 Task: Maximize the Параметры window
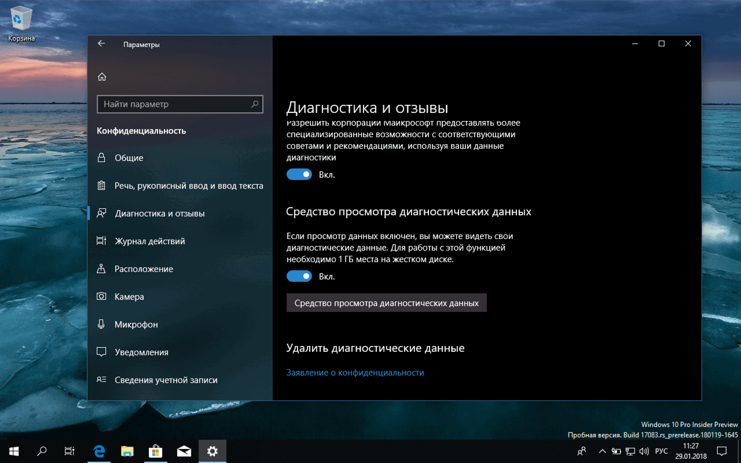(x=662, y=44)
